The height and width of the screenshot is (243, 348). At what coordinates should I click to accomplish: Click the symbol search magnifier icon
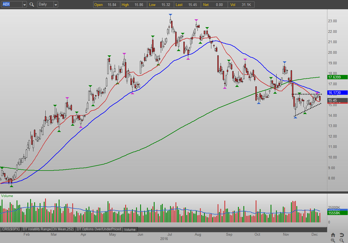click(32, 4)
